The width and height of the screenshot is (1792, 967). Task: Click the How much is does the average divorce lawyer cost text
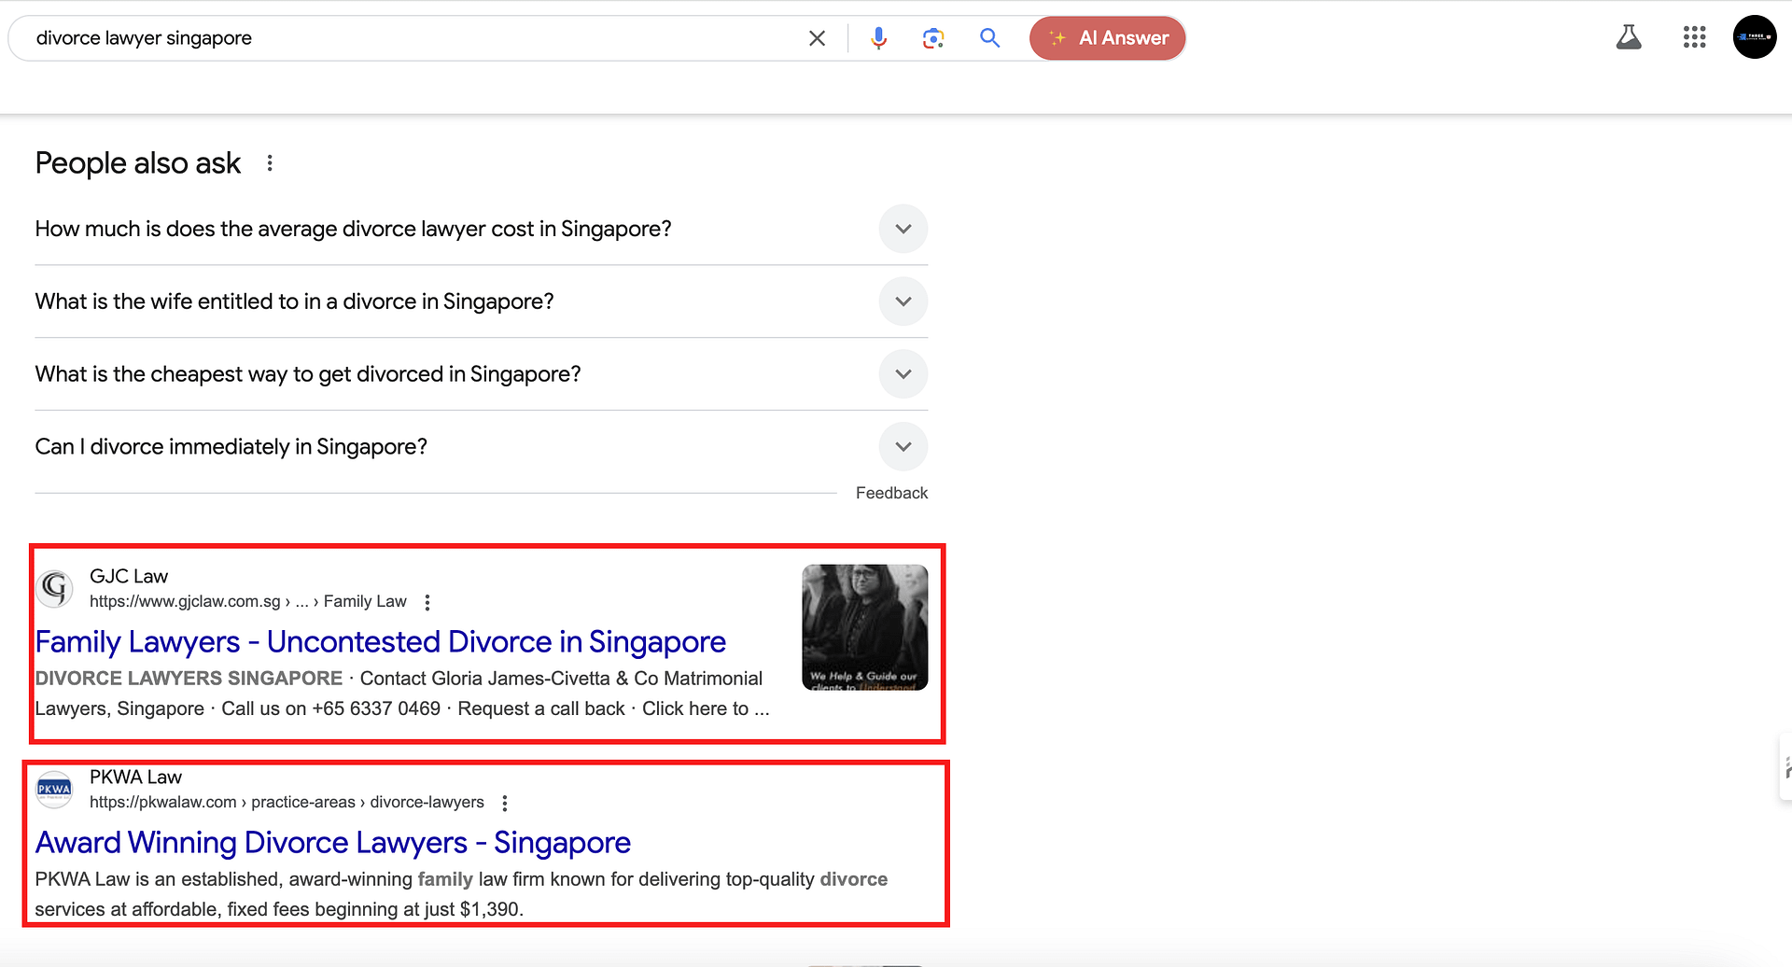pos(353,229)
